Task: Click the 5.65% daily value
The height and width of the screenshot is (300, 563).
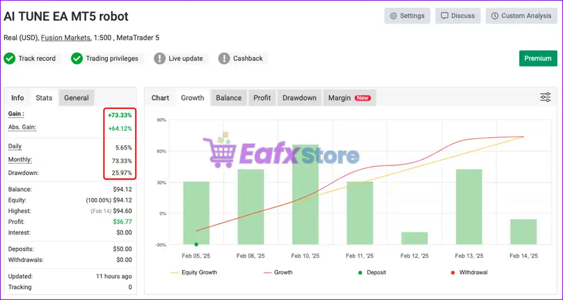Action: [x=124, y=147]
